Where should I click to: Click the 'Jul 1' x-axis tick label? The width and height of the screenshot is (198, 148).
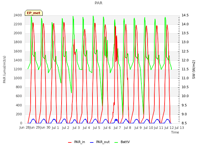click(55, 128)
